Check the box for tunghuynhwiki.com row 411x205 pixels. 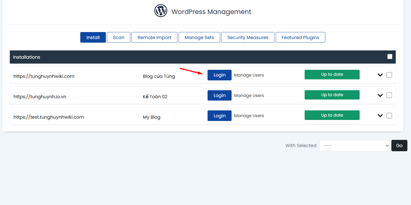[x=389, y=75]
